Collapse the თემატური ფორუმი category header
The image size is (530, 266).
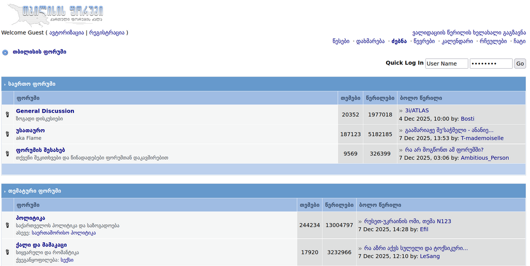tap(35, 191)
